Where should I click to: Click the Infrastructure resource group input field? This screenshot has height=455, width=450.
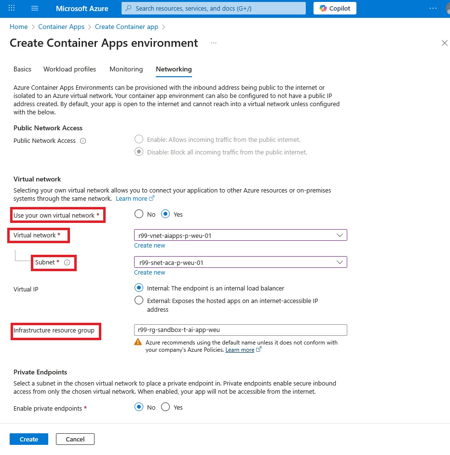[240, 330]
